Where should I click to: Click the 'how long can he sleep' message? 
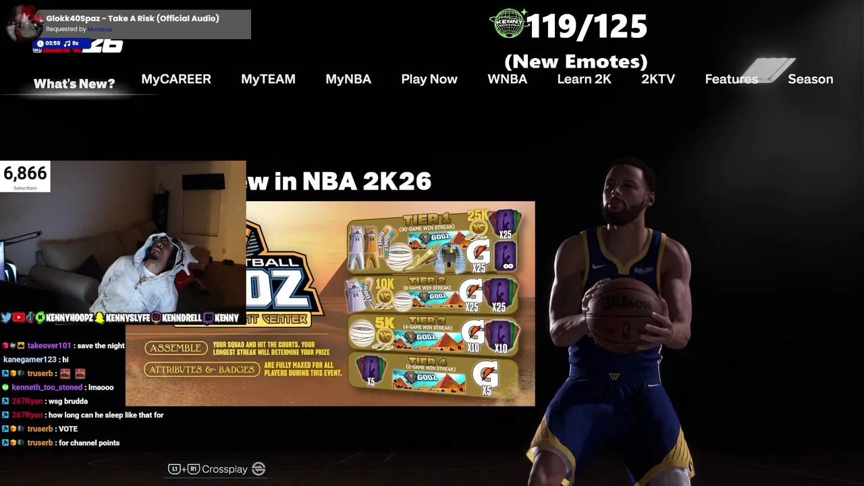click(106, 415)
